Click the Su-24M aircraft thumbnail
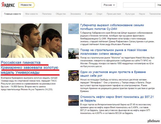The width and height of the screenshot is (161, 124). pyautogui.click(x=73, y=29)
